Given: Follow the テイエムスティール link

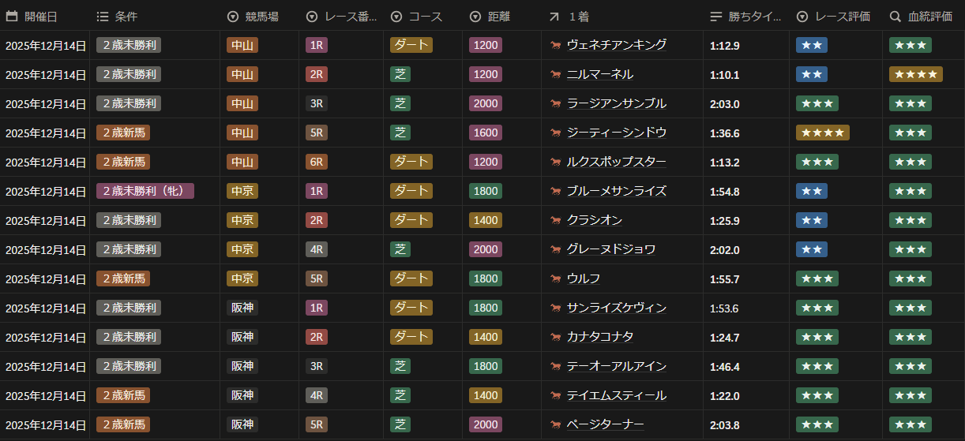Looking at the screenshot, I should click(616, 395).
